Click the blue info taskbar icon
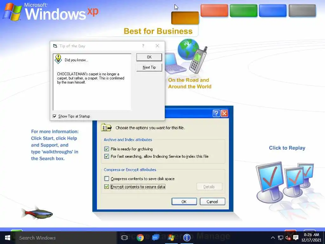The height and width of the screenshot is (244, 325). point(187,238)
